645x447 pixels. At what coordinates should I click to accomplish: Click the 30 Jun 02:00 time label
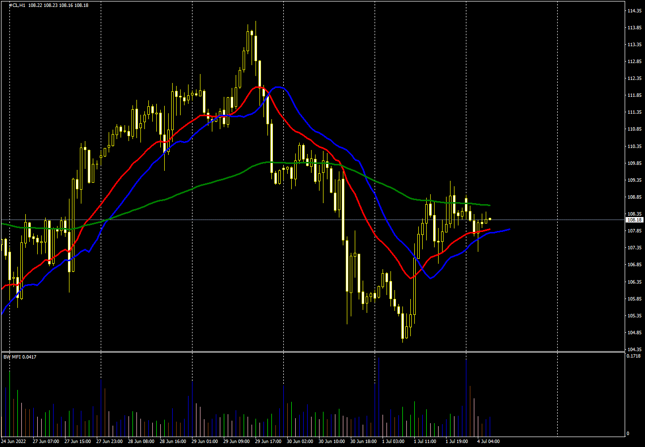[300, 441]
